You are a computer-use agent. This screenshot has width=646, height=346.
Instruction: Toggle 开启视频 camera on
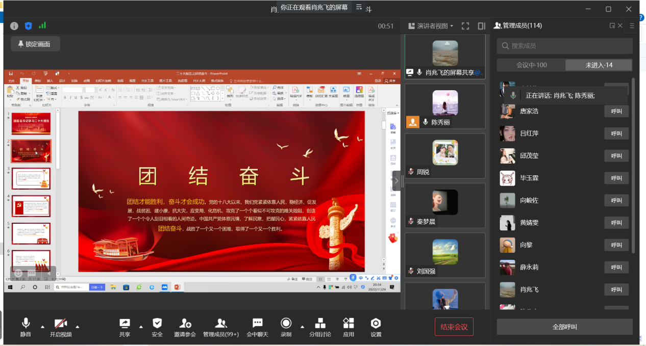61,324
